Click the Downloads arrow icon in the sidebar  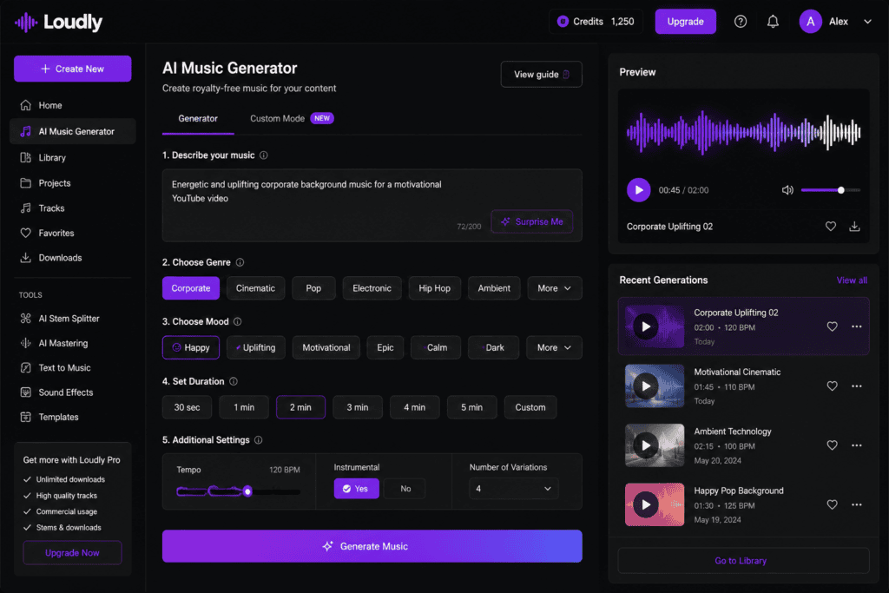[x=25, y=258]
